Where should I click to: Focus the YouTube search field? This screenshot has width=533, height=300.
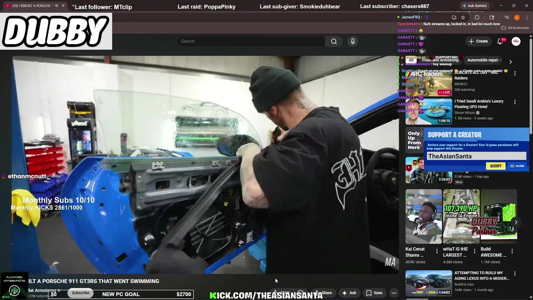(x=251, y=41)
